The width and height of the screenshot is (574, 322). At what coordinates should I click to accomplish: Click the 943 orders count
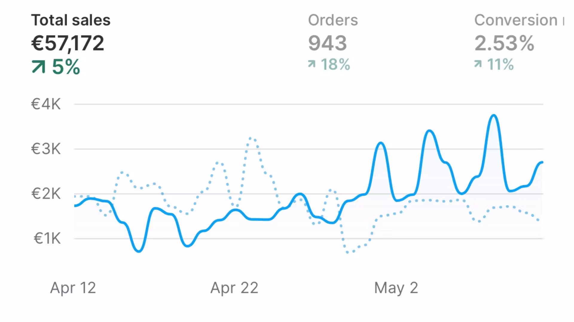[x=327, y=43]
